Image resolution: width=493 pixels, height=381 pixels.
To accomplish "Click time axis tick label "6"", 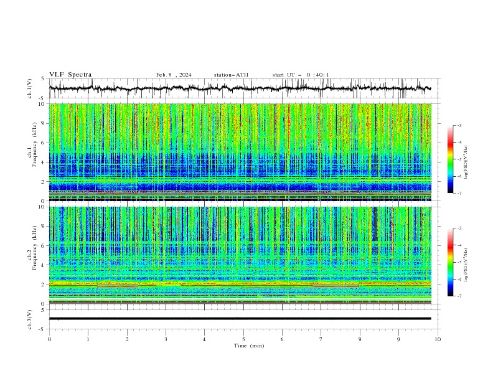I will [282, 339].
